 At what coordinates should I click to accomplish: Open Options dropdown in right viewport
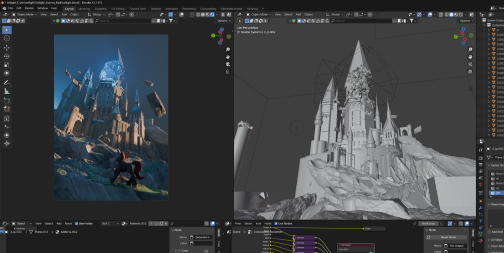click(466, 21)
